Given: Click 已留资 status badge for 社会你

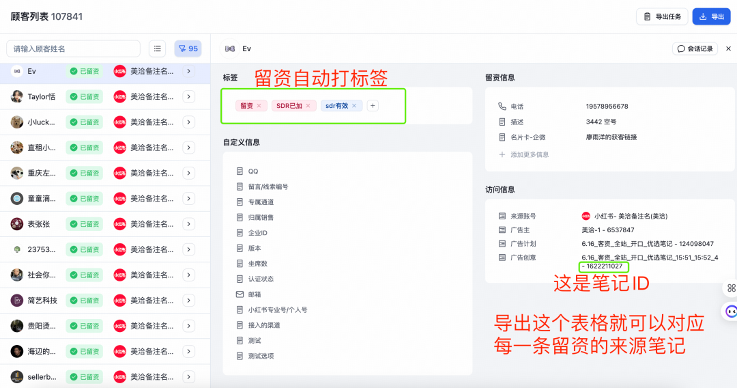Looking at the screenshot, I should click(x=85, y=275).
